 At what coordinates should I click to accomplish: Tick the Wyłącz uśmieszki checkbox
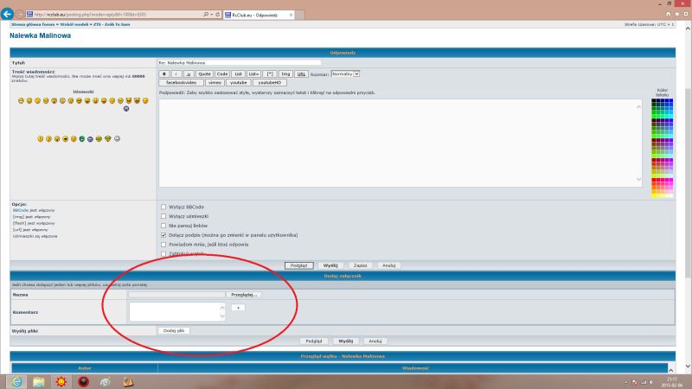point(163,216)
